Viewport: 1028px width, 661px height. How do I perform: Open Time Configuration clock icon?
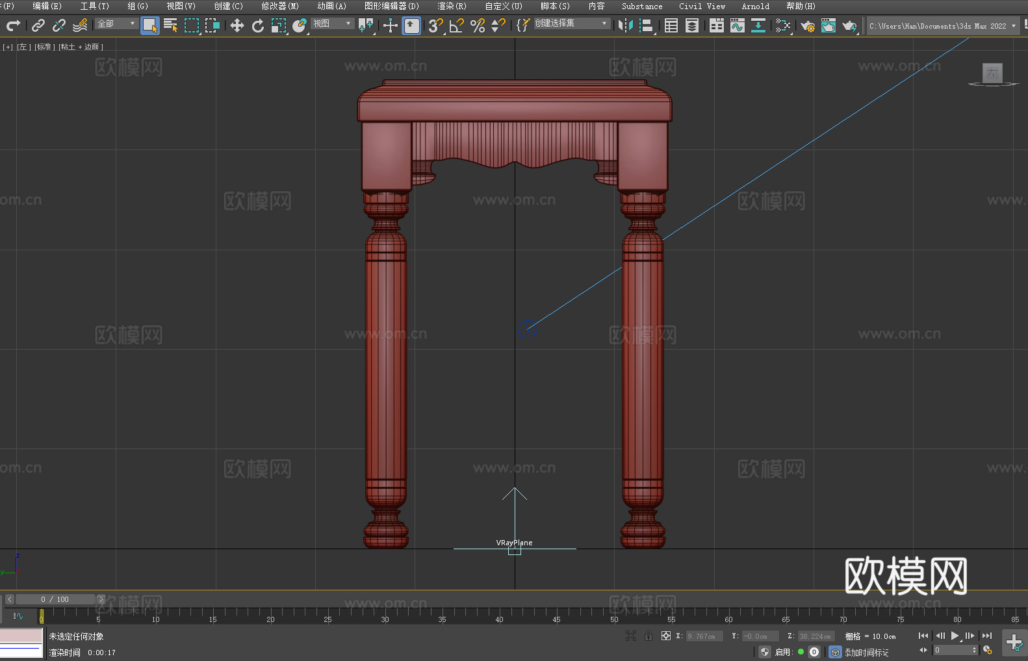[988, 650]
